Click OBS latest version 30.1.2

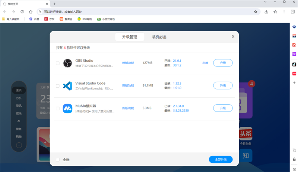click(177, 65)
